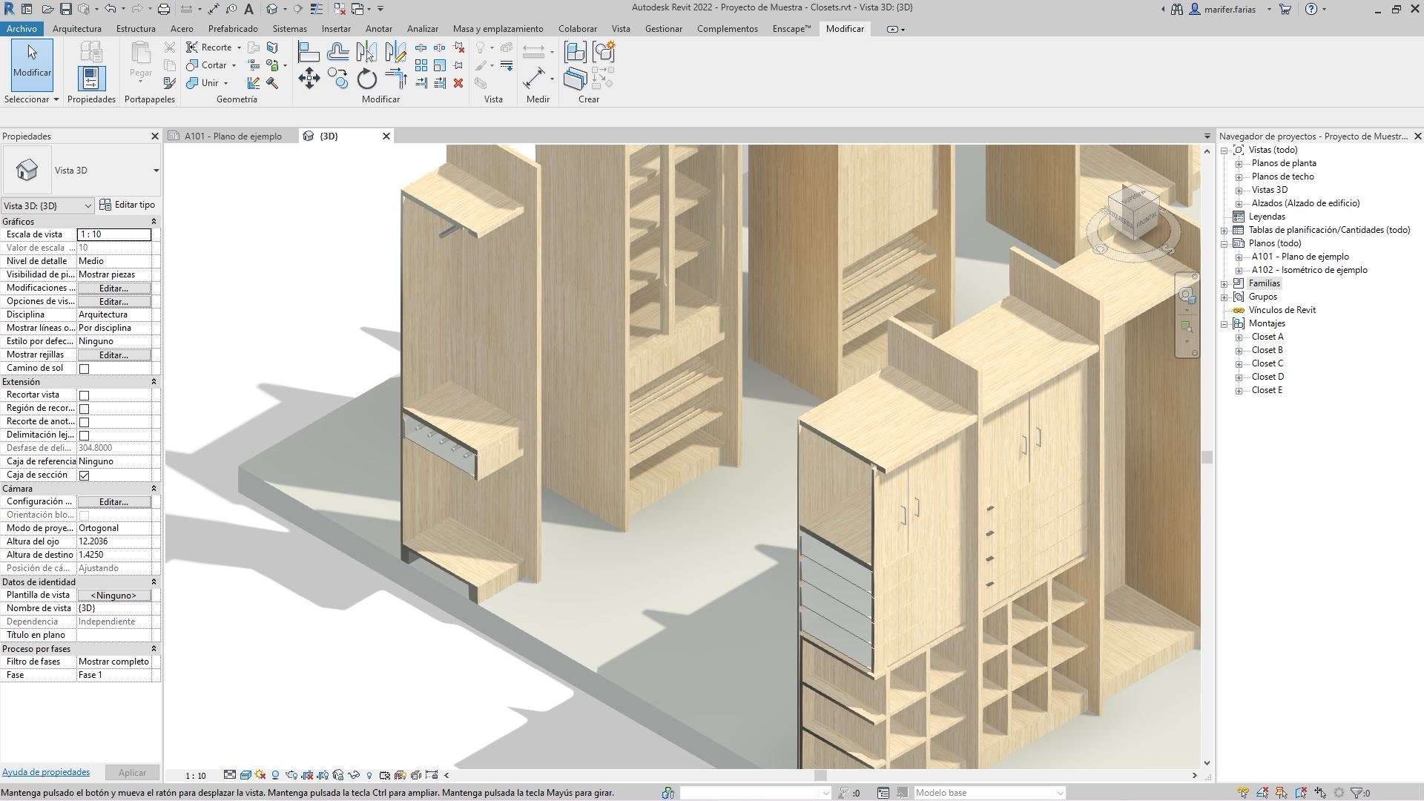Open the Ayuda de propiedades link
1424x801 pixels.
tap(46, 771)
